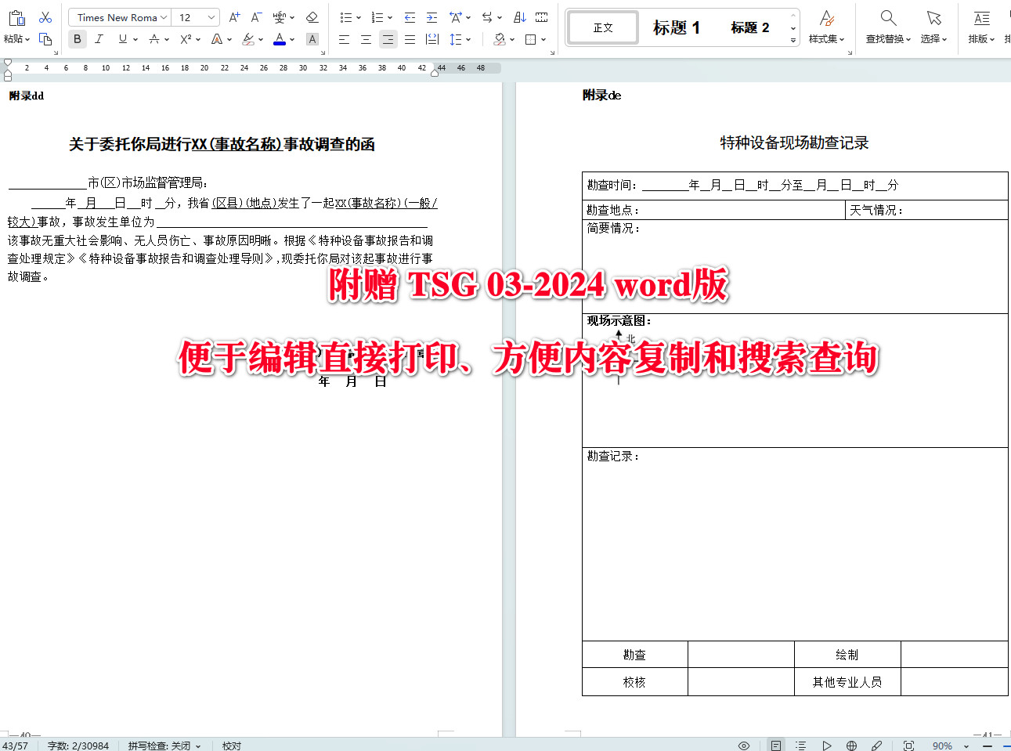Click the zoom out minus button
This screenshot has height=751, width=1011.
click(x=987, y=746)
